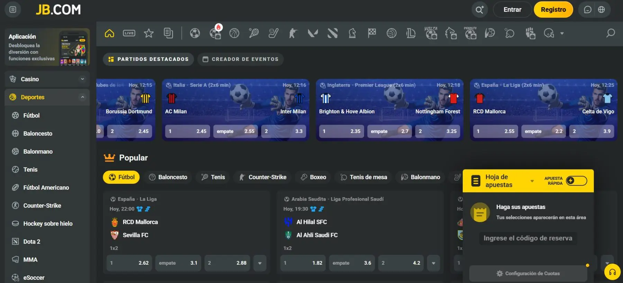This screenshot has width=623, height=283.
Task: Select the PENALTY shootout icon
Action: click(x=470, y=33)
